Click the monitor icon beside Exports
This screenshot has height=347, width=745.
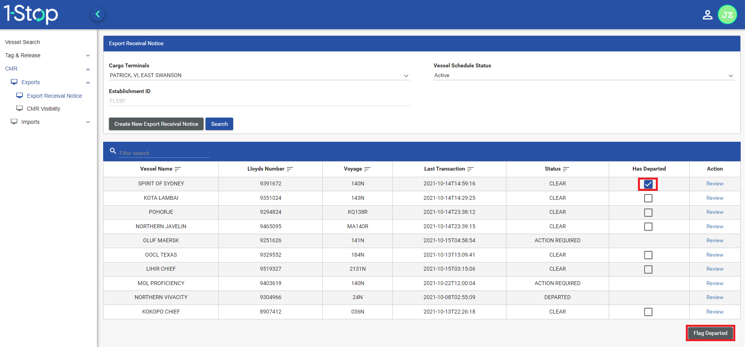pyautogui.click(x=14, y=82)
